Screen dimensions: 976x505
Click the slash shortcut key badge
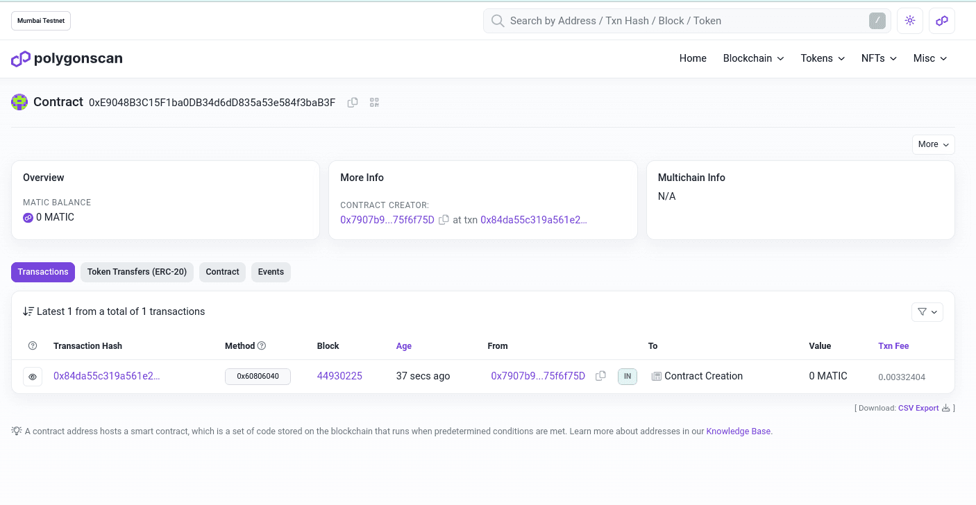[877, 21]
